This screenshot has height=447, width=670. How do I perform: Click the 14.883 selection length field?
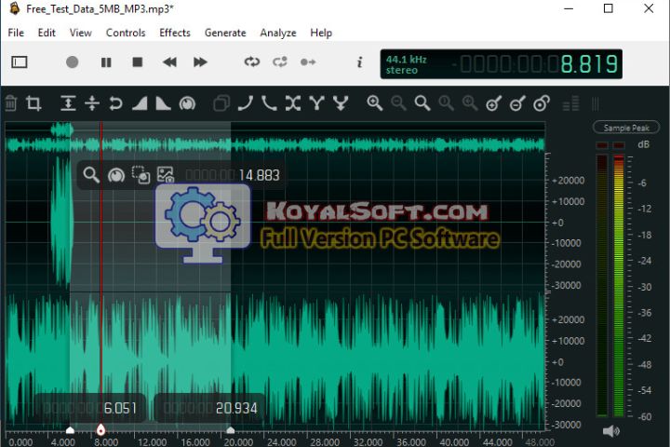(233, 175)
